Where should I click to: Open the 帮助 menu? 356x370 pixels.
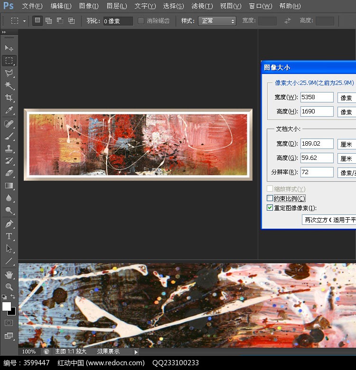tap(290, 6)
